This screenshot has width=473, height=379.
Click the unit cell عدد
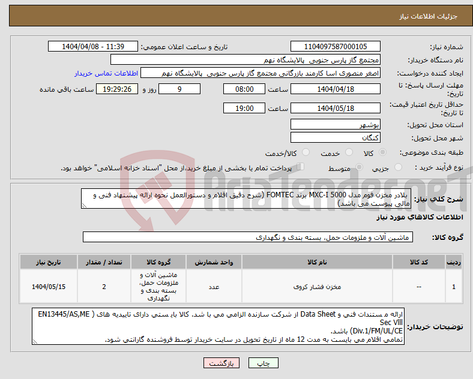[214, 287]
